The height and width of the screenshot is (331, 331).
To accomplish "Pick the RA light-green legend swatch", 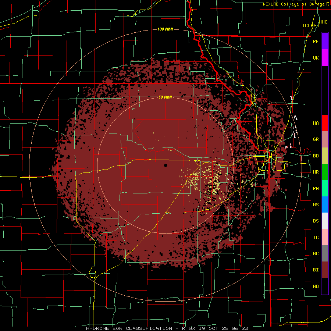I will tap(325, 188).
